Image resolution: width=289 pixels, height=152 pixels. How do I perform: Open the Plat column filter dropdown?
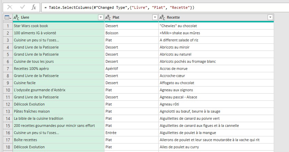pyautogui.click(x=155, y=17)
